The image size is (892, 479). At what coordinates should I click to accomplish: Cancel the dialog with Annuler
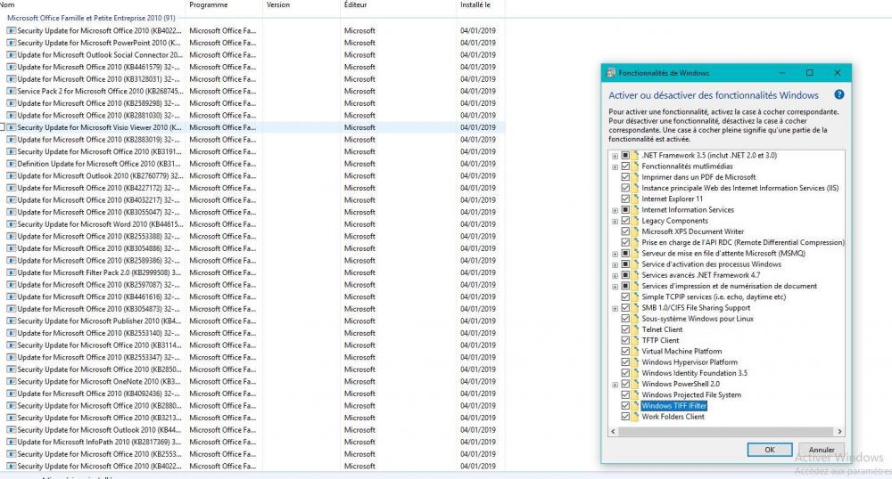coord(822,450)
